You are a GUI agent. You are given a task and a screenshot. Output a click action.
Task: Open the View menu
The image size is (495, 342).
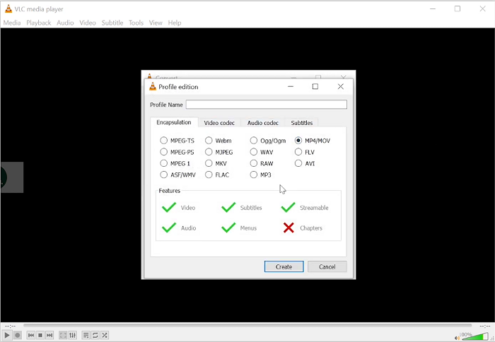[x=156, y=23]
